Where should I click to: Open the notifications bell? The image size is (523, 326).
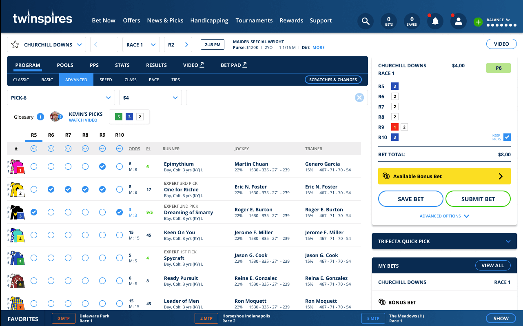pos(435,21)
